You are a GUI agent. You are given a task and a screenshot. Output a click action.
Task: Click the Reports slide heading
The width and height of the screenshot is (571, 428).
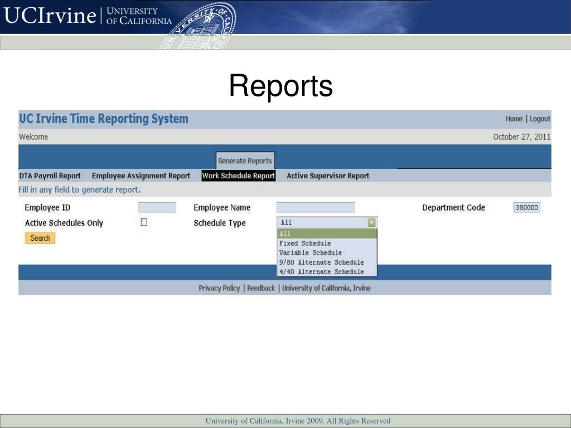(x=281, y=86)
